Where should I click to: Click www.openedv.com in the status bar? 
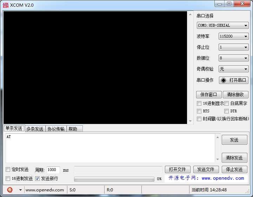click(45, 190)
